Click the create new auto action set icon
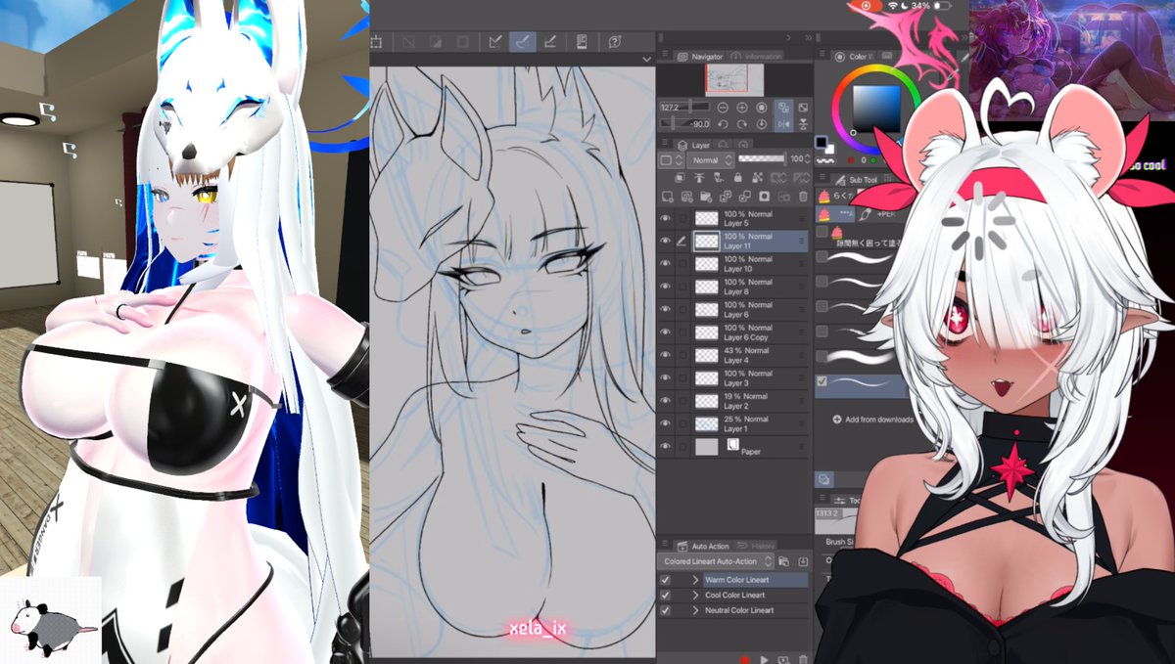This screenshot has width=1175, height=664. [x=783, y=561]
